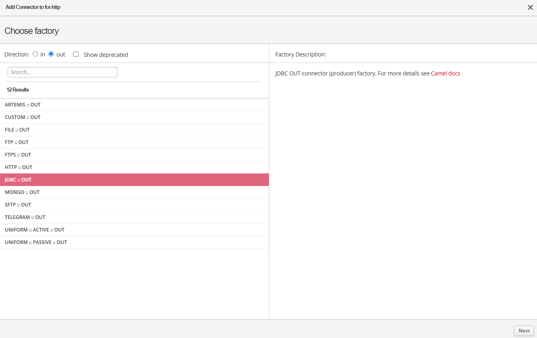Enable the Show deprecated checkbox
Screen dimensions: 537x338
(x=76, y=54)
